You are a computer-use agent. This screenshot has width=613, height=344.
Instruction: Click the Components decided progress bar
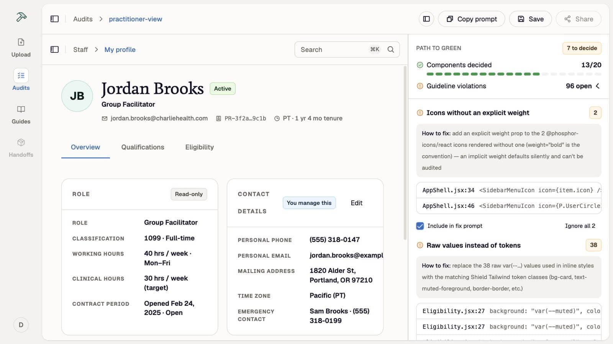(514, 74)
